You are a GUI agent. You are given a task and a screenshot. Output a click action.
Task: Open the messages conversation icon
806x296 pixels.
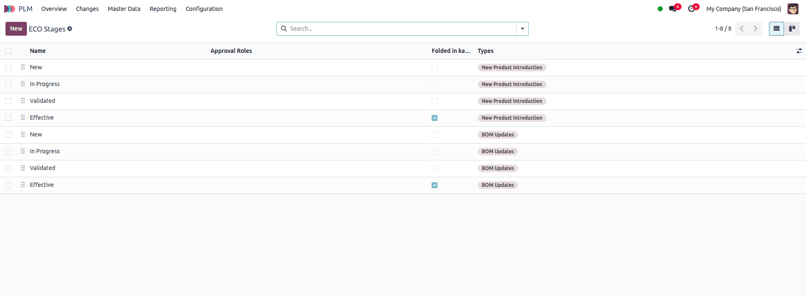pos(673,9)
